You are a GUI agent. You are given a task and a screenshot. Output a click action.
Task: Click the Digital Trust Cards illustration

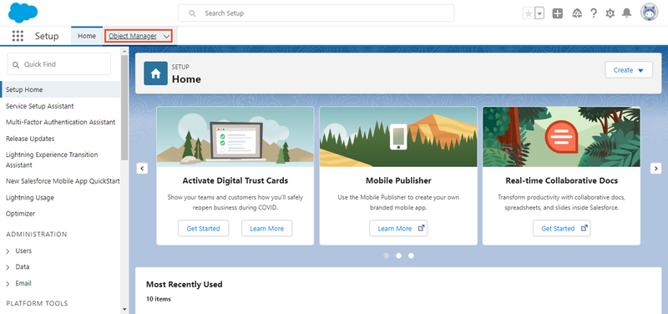point(235,136)
